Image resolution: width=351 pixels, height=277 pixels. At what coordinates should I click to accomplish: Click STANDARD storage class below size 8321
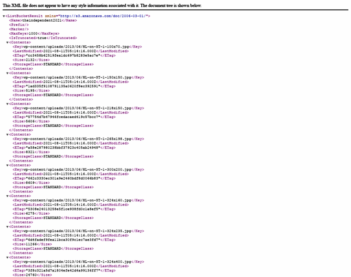click(x=52, y=157)
